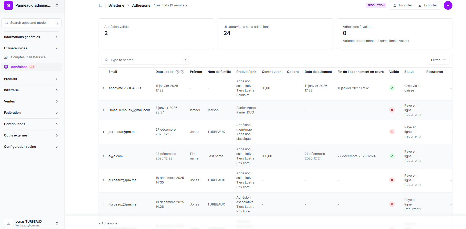Click the purple plus add button
The width and height of the screenshot is (466, 229).
(x=448, y=5)
